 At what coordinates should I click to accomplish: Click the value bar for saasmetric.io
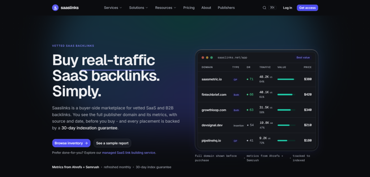click(286, 79)
